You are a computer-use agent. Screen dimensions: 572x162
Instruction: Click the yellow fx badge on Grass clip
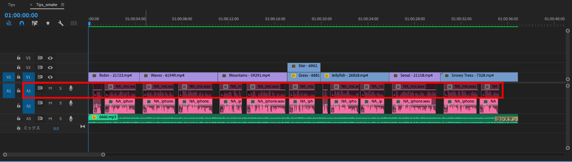pos(294,76)
